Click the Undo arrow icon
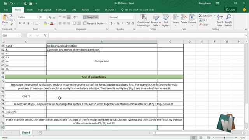 tap(11, 3)
